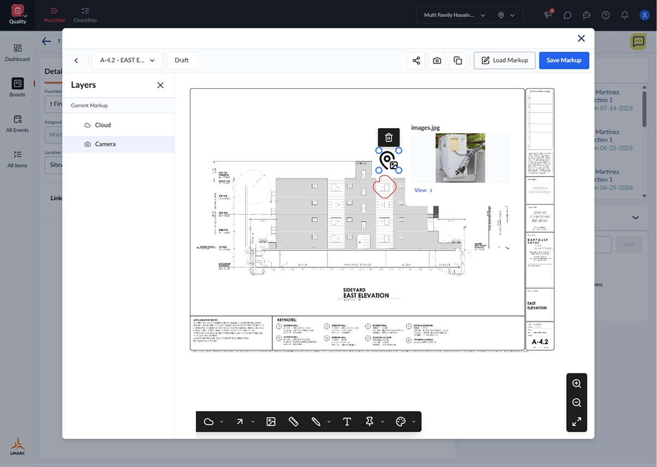This screenshot has width=657, height=467.
Task: Open the support chat headset icon
Action: [587, 15]
